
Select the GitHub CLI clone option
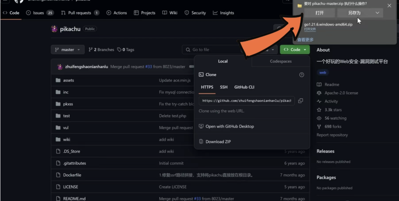(244, 87)
